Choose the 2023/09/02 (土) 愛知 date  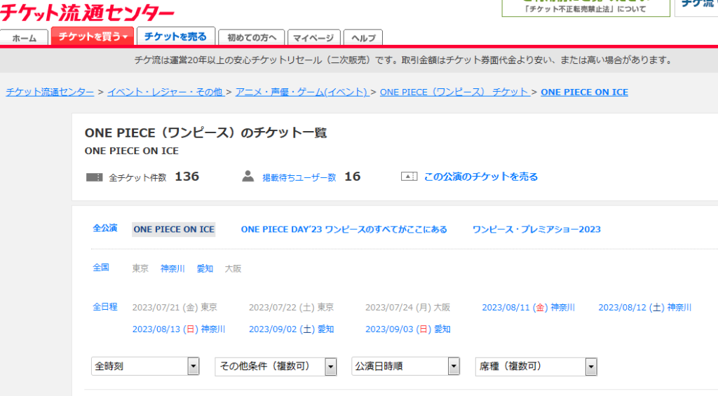291,329
